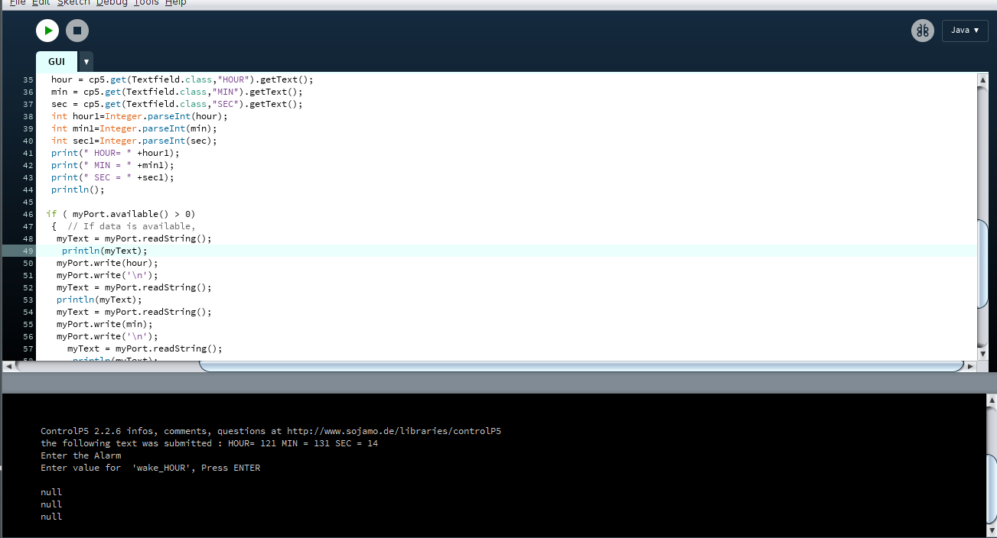Click the 'int hour1=Integer.parseInt(hour);' line
Viewport: 997px width, 538px height.
(x=139, y=116)
